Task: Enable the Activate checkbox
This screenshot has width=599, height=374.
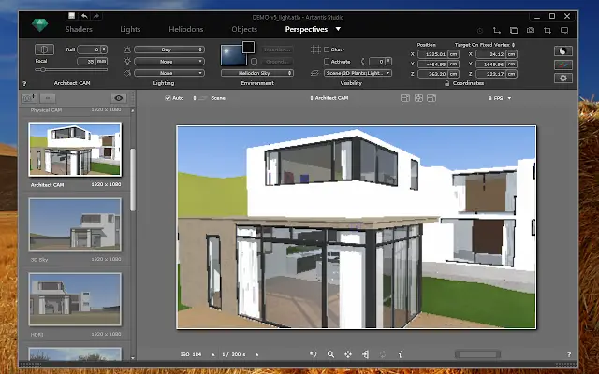Action: pyautogui.click(x=327, y=61)
